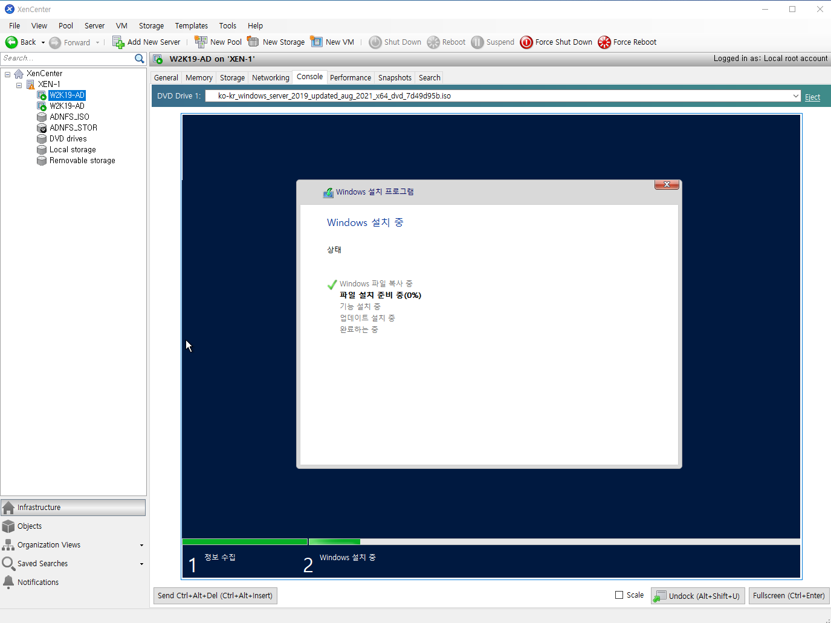Collapse the XenCenter tree node

(x=7, y=74)
